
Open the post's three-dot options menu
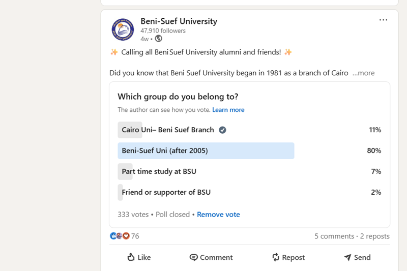coord(383,20)
